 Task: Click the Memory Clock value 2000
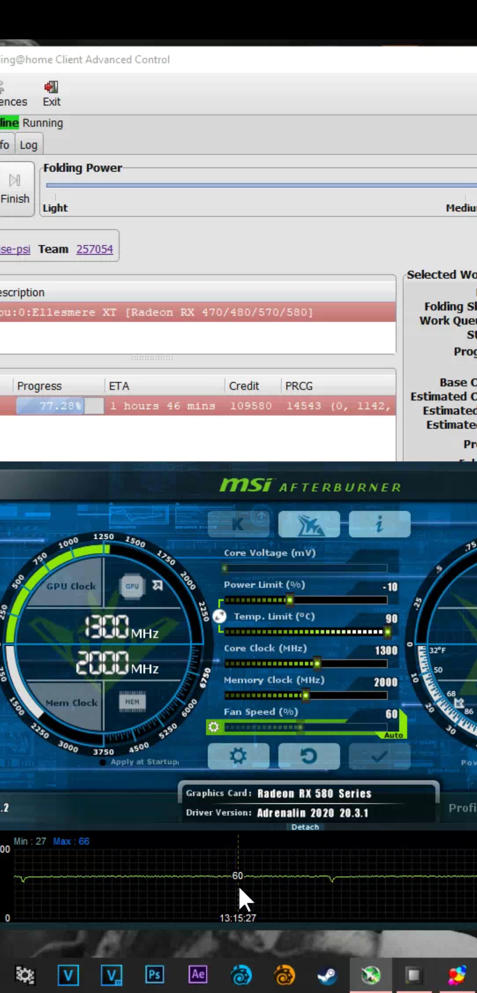pos(386,682)
